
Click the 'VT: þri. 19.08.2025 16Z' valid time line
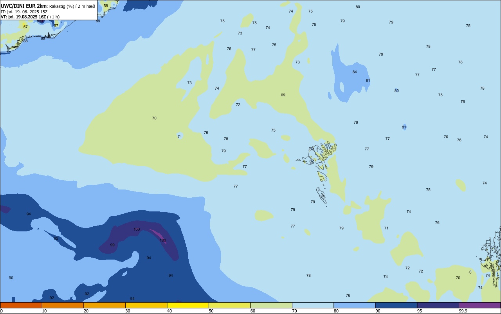[23, 17]
